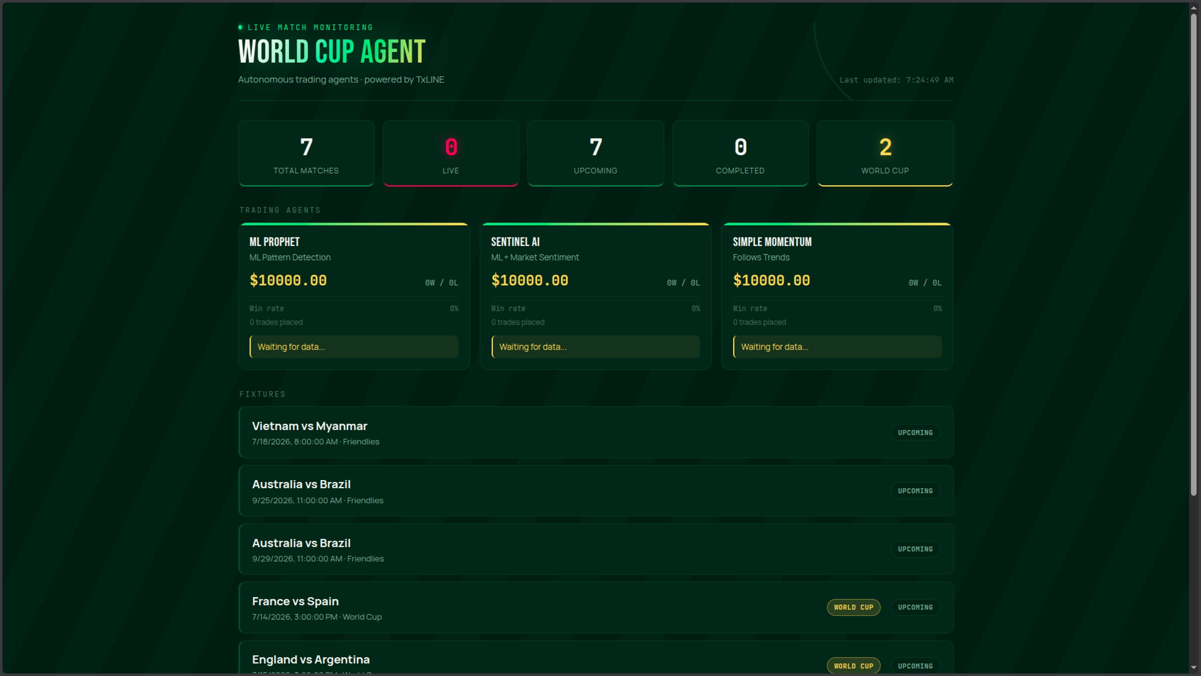1201x676 pixels.
Task: Click the Completed matches stat card
Action: [740, 153]
